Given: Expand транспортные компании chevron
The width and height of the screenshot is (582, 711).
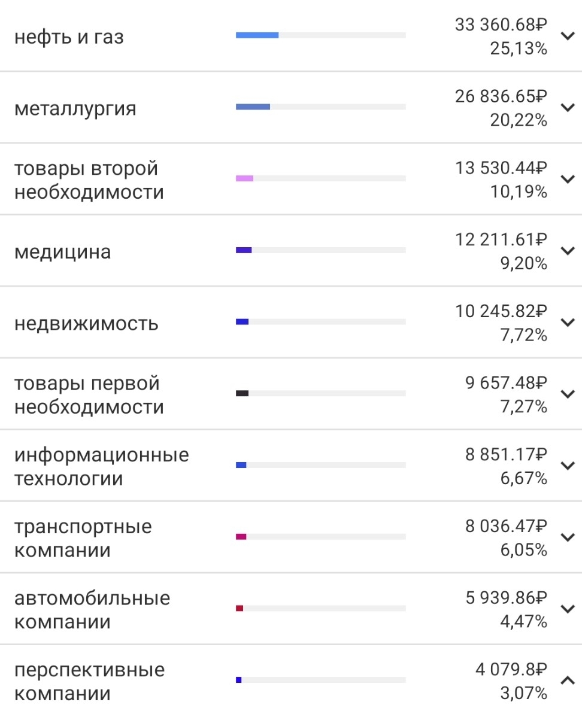Looking at the screenshot, I should (x=568, y=537).
